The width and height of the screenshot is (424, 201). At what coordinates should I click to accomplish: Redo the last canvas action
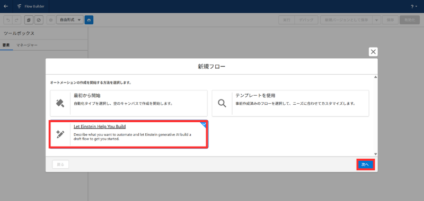click(x=16, y=20)
